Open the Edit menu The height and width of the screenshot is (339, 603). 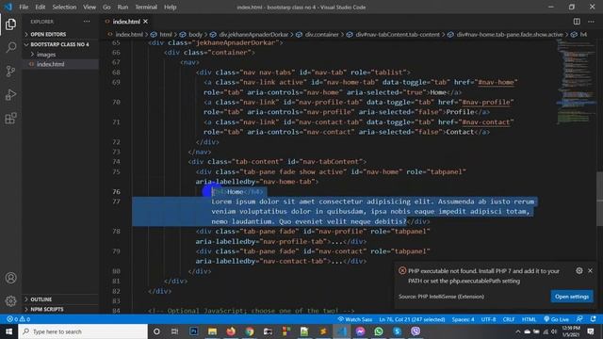40,7
